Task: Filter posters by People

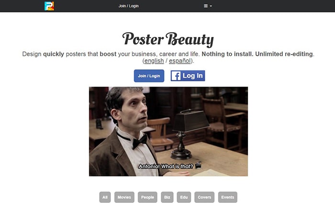Action: [x=147, y=197]
